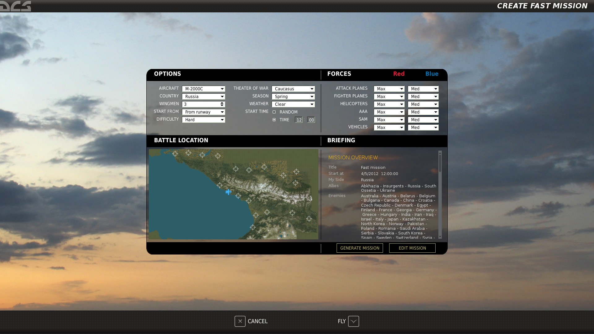Open Red VEHICLES dropdown
Viewport: 594px width, 334px height.
click(389, 127)
